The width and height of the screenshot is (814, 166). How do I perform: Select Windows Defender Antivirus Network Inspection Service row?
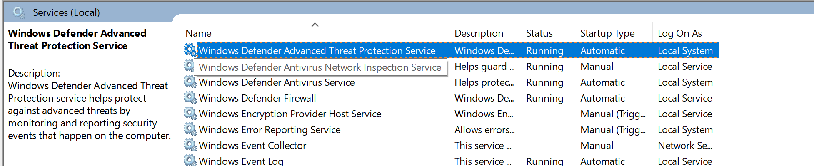pos(451,67)
